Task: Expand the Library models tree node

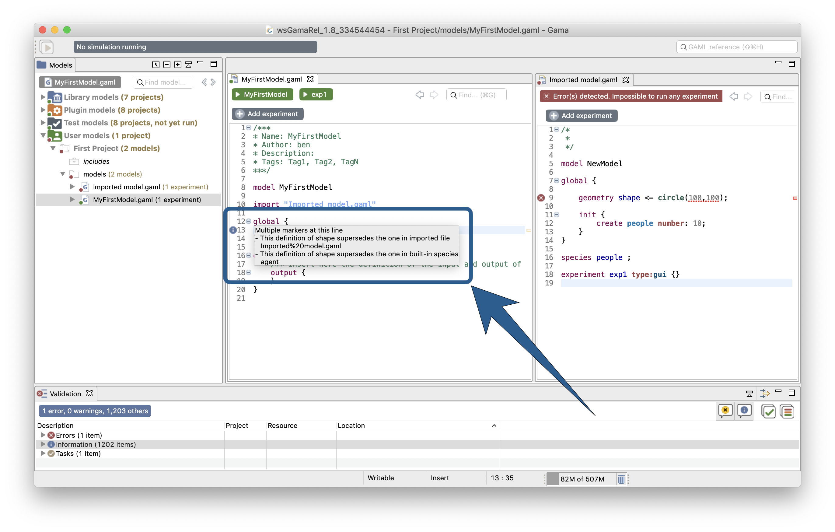Action: pos(43,97)
